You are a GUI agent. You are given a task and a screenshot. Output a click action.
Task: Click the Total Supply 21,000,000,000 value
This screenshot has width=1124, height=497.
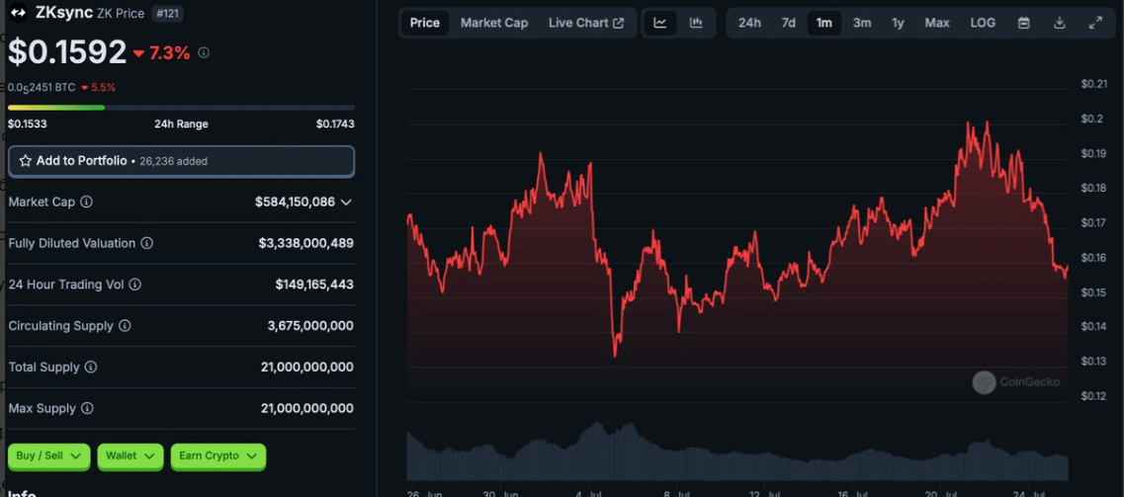[x=306, y=368]
